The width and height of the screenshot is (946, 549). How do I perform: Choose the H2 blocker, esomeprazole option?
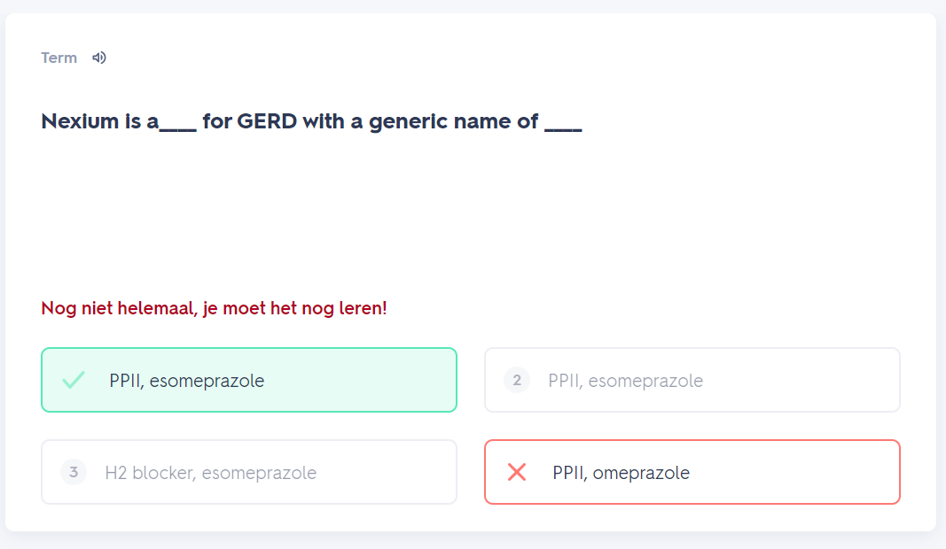(248, 472)
